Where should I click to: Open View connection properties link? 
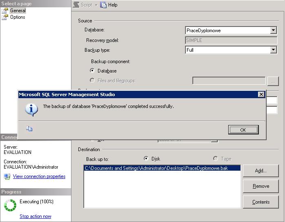(x=39, y=176)
